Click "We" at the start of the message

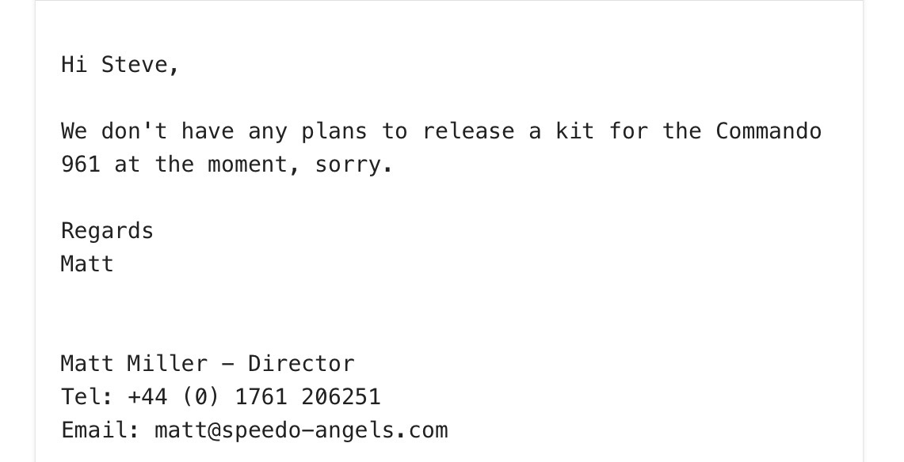point(74,131)
